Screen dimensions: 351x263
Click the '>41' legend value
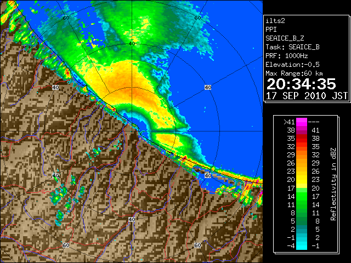(x=289, y=122)
